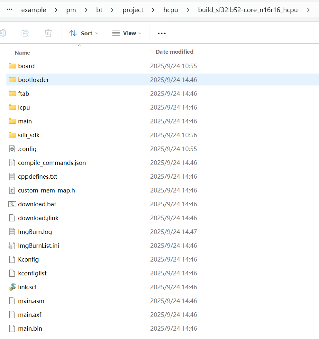Select the folder name sifli_sdk
Screen dimensions: 319x339
pos(29,135)
